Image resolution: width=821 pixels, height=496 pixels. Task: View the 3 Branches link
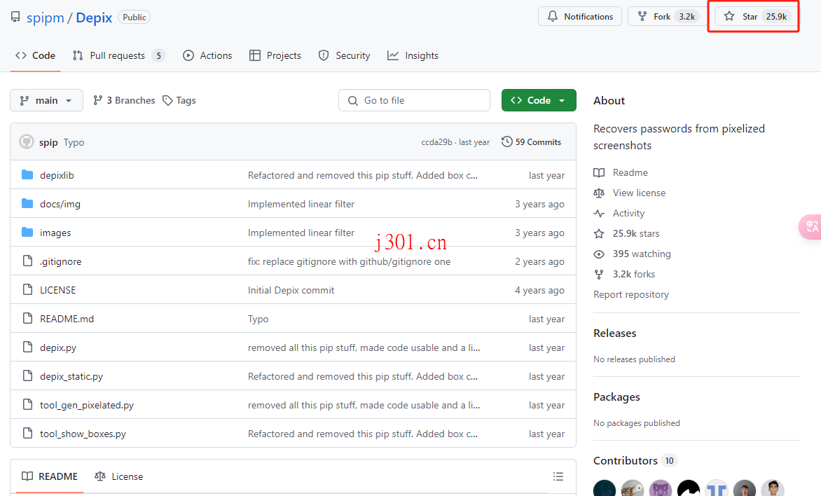(124, 100)
